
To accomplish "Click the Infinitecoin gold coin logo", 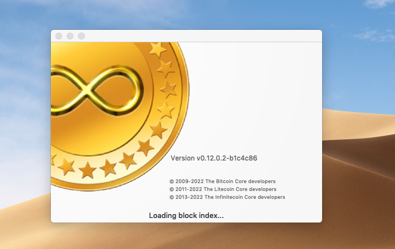I will click(120, 117).
